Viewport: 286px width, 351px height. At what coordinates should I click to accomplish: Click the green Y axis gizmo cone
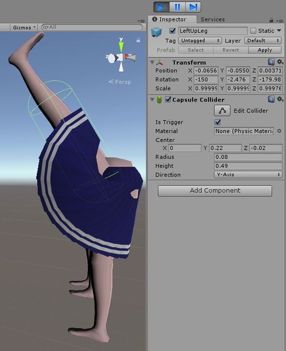[x=121, y=46]
